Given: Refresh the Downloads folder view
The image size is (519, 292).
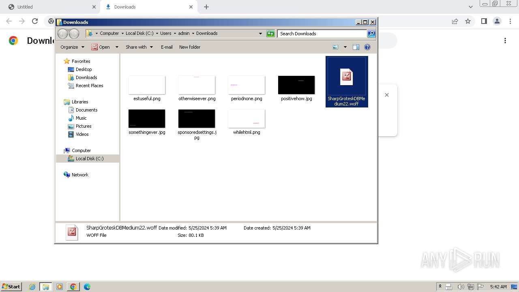Looking at the screenshot, I should (x=270, y=34).
